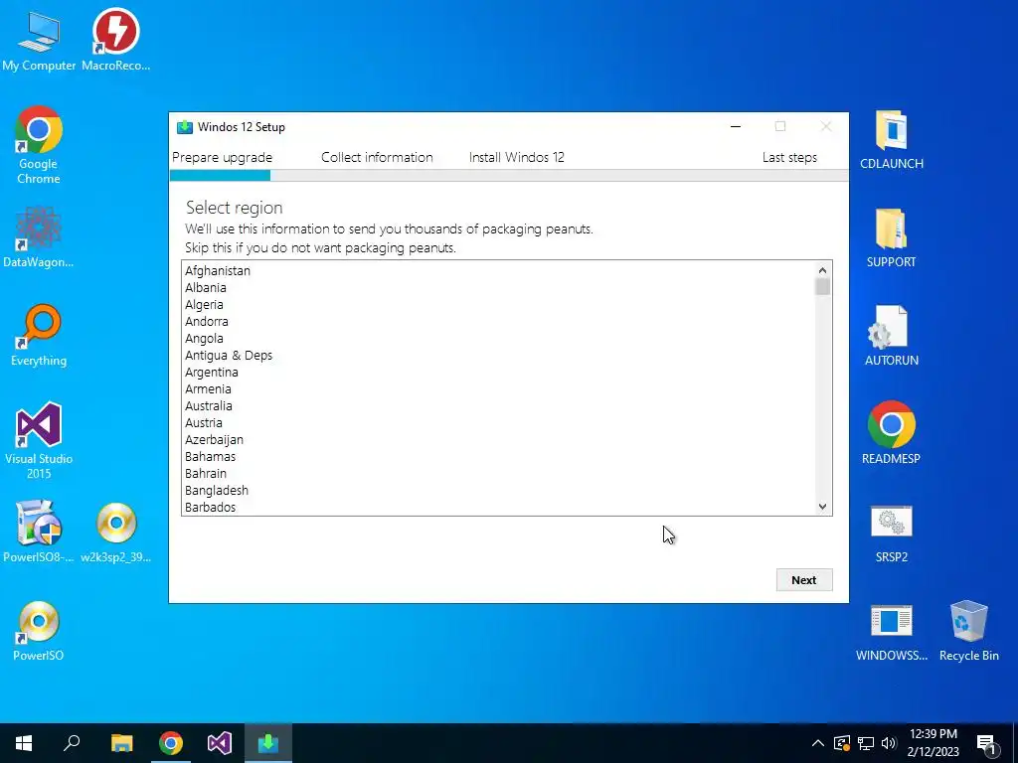1018x763 pixels.
Task: Switch to Chrome in taskbar
Action: [x=171, y=743]
